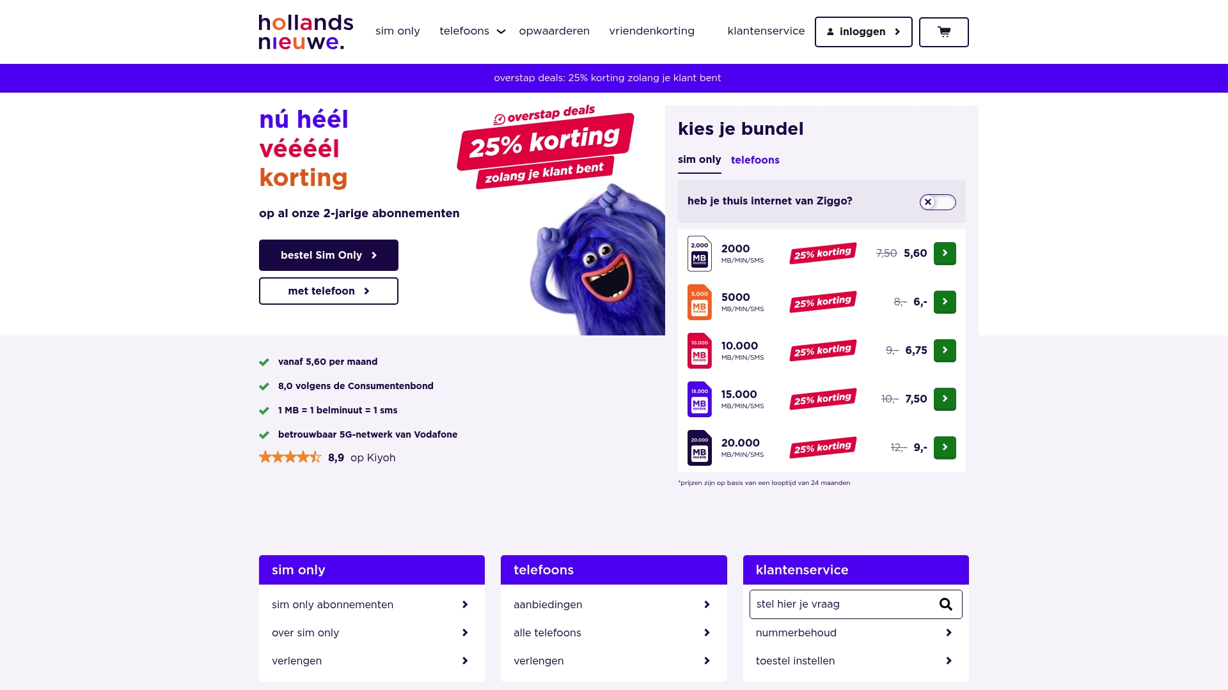
Task: Open the inloggen button
Action: pyautogui.click(x=863, y=31)
